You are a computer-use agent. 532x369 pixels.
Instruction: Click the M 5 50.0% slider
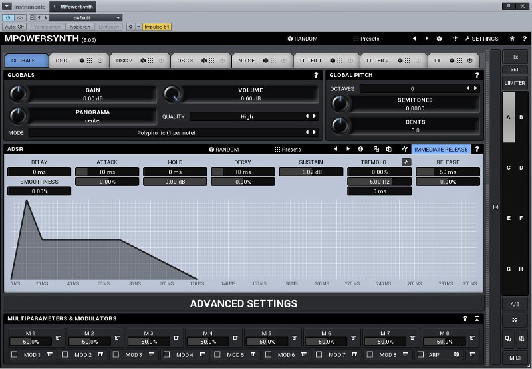(267, 342)
